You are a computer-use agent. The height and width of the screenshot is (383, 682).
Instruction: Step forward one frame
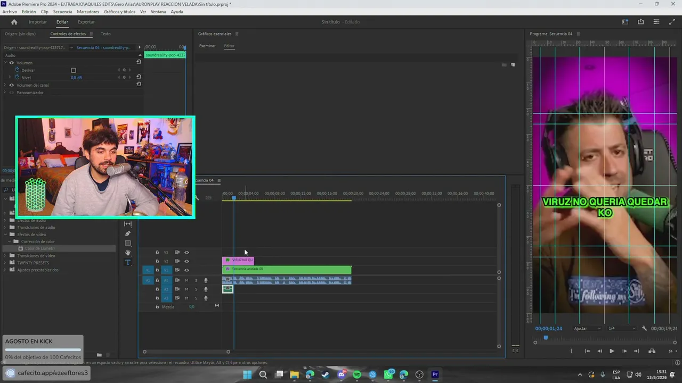click(624, 351)
